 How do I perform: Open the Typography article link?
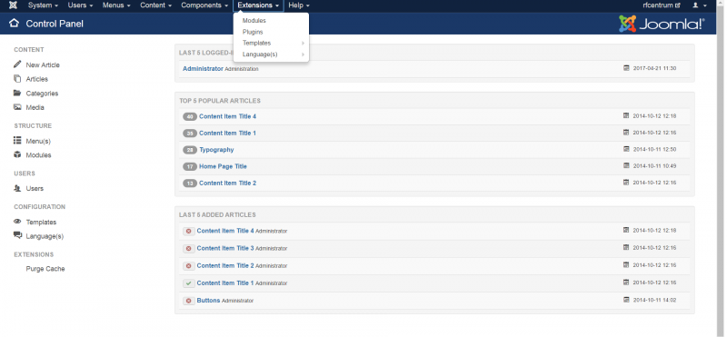click(216, 150)
